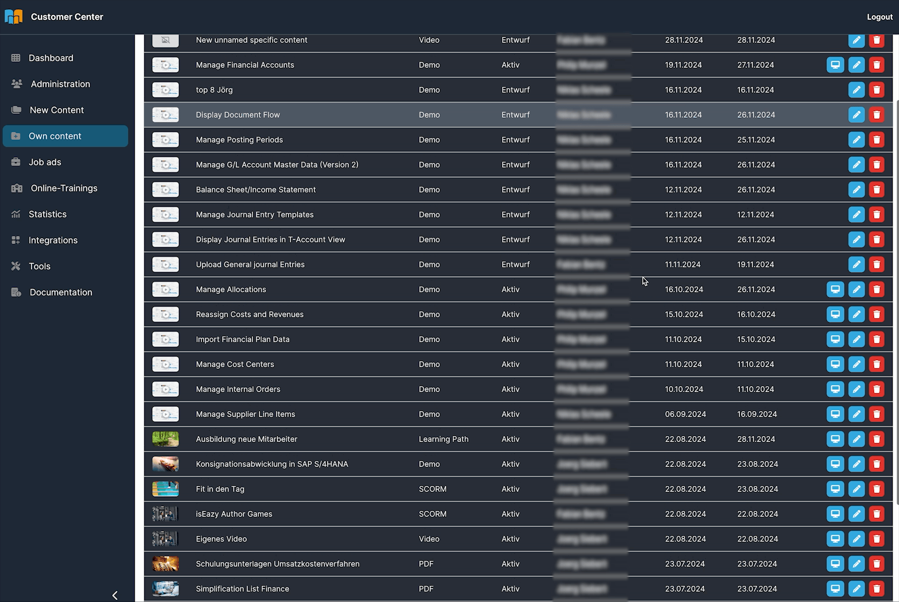Select Online-Trainings from the sidebar
This screenshot has width=899, height=602.
pos(64,188)
